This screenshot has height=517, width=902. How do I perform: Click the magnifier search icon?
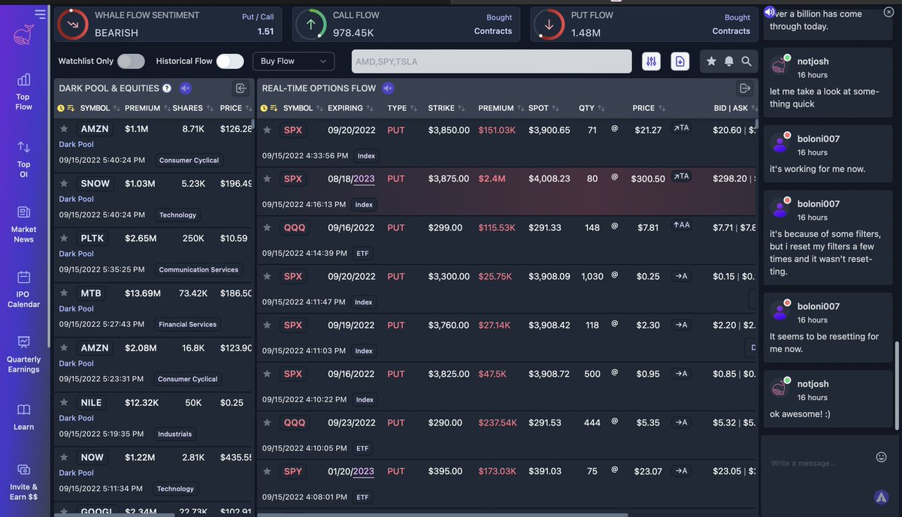tap(746, 62)
